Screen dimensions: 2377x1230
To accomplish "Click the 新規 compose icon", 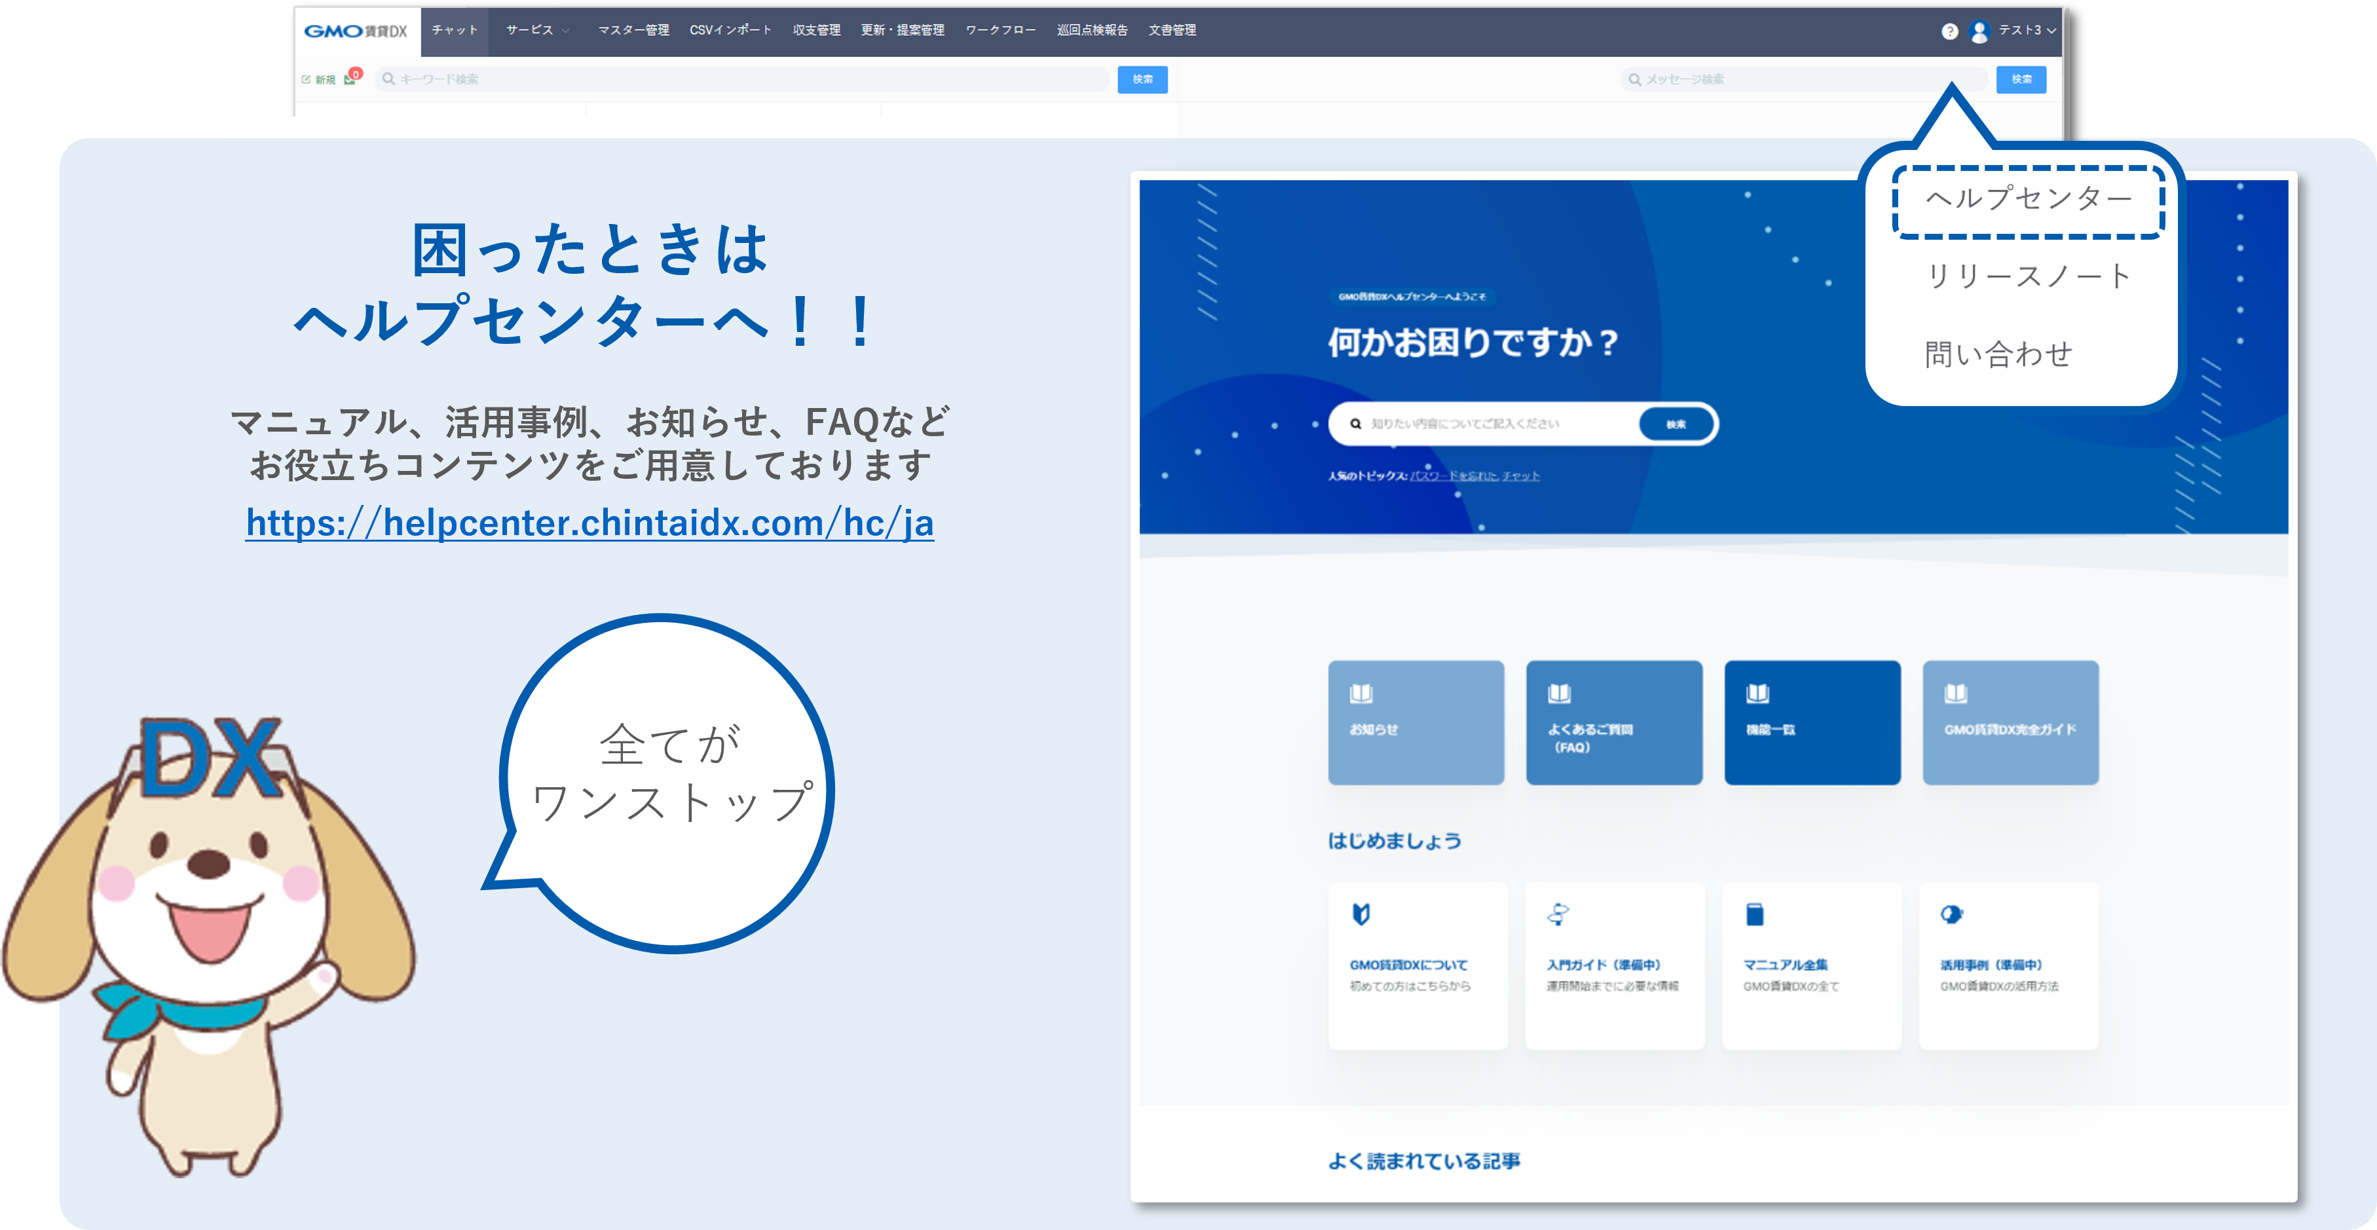I will click(307, 79).
